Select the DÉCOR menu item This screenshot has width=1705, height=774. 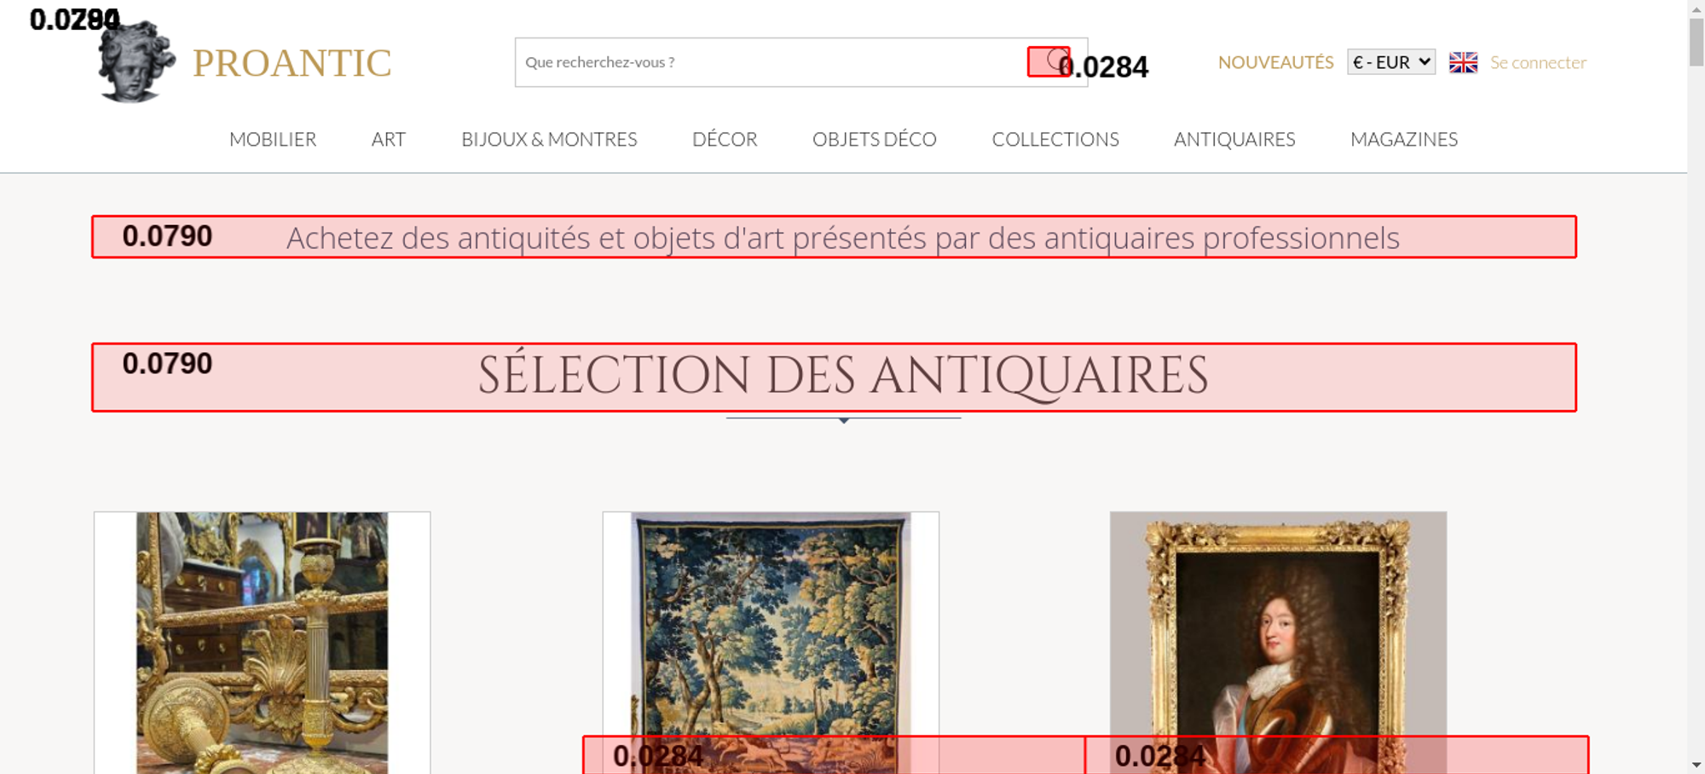[725, 139]
